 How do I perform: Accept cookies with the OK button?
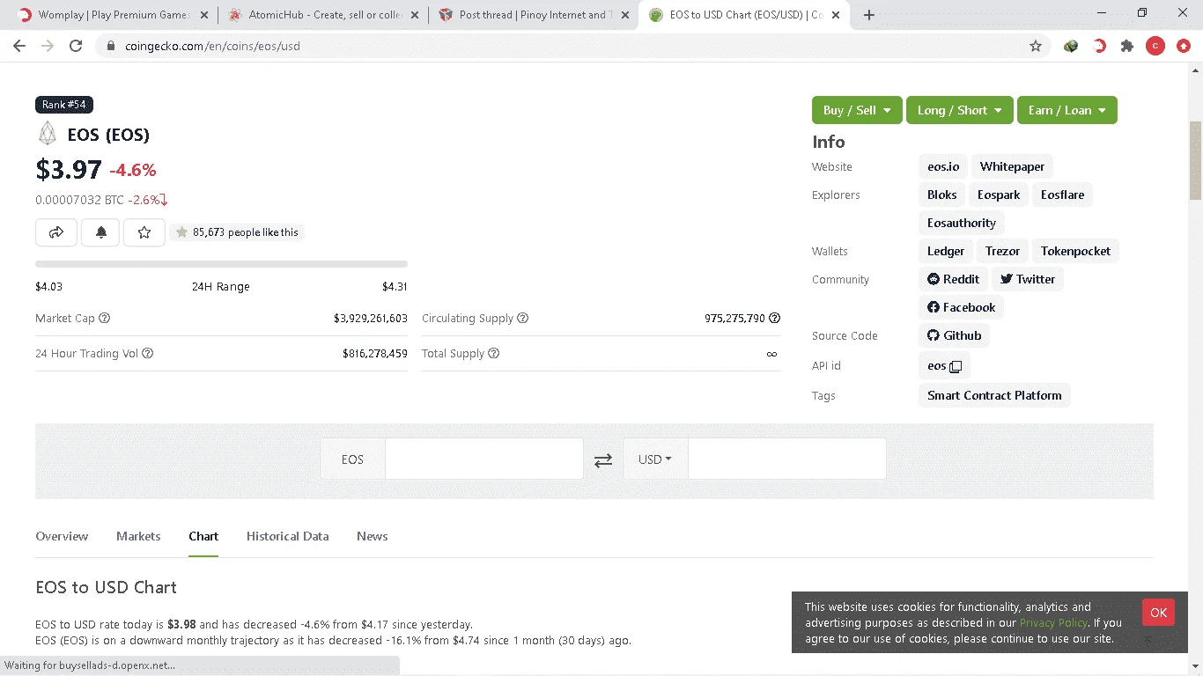[1158, 613]
